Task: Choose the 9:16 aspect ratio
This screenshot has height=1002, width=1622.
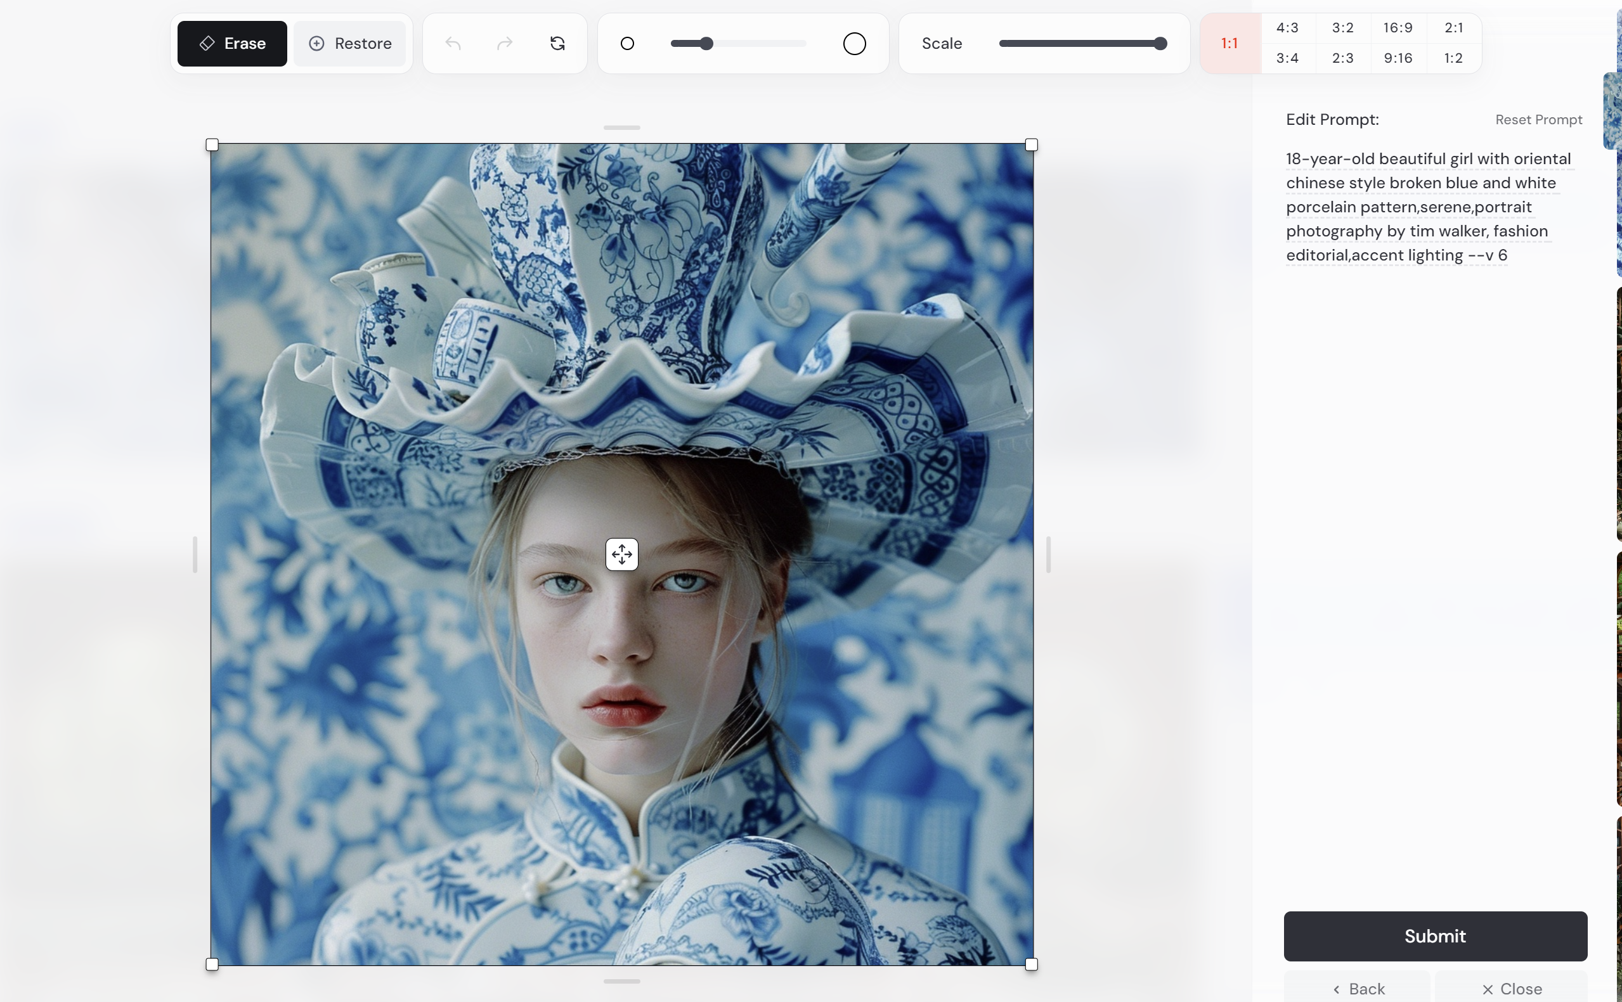Action: pyautogui.click(x=1398, y=58)
